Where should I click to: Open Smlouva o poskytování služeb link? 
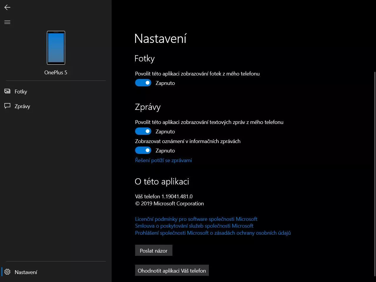(x=194, y=226)
